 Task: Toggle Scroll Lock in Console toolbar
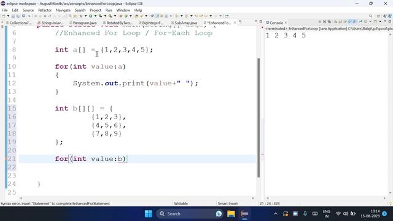point(340,22)
